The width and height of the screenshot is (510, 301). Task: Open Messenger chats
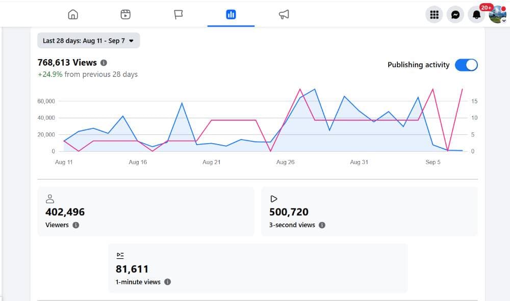pos(455,15)
